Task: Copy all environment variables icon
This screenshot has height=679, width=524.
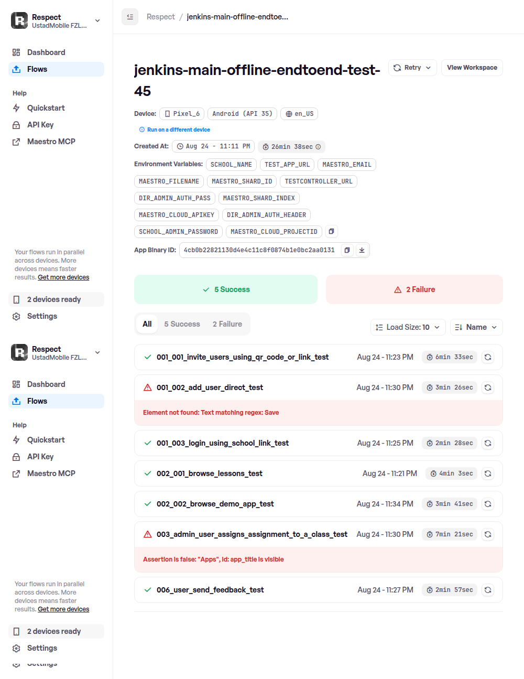Action: 331,231
